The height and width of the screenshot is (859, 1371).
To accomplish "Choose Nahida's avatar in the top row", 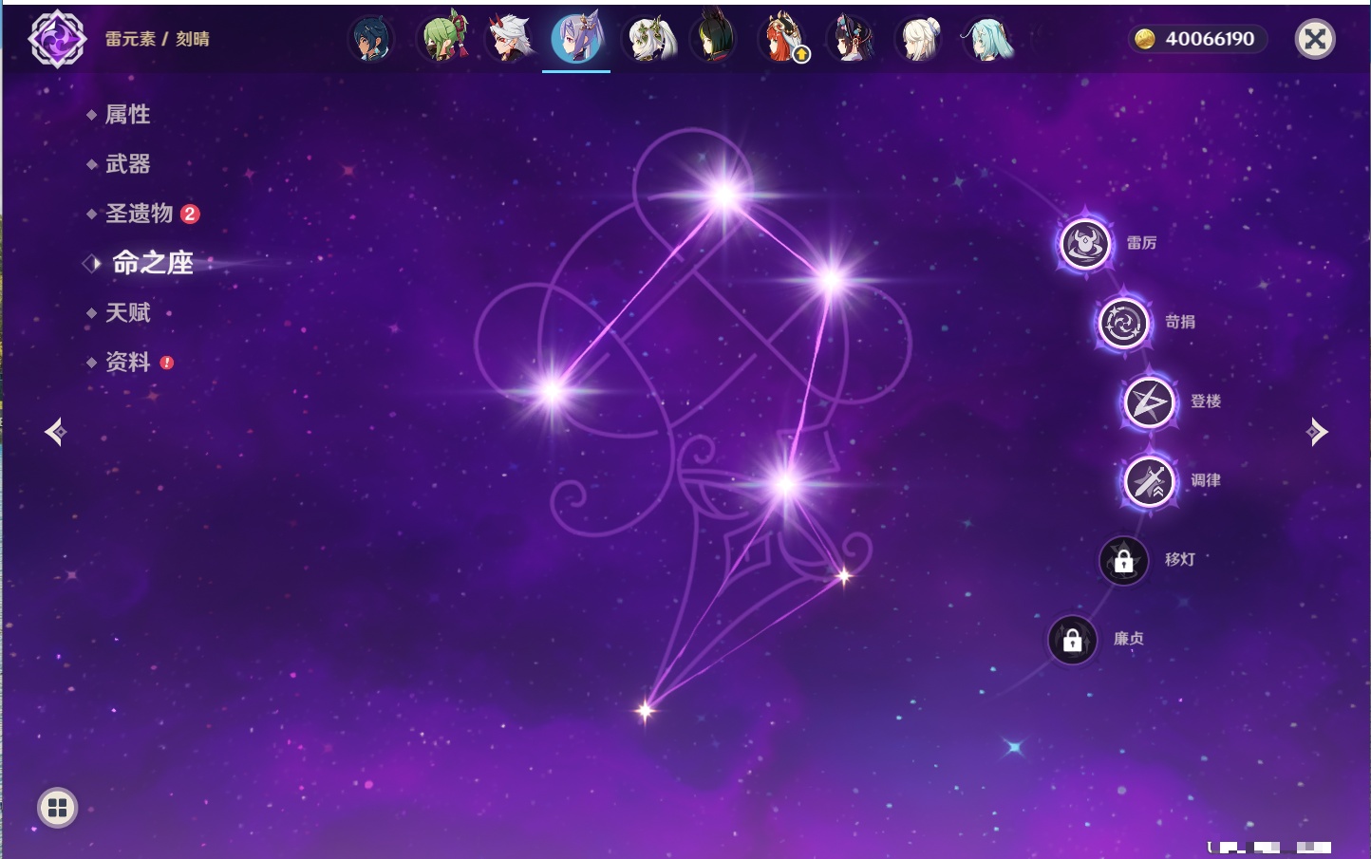I will coord(649,40).
